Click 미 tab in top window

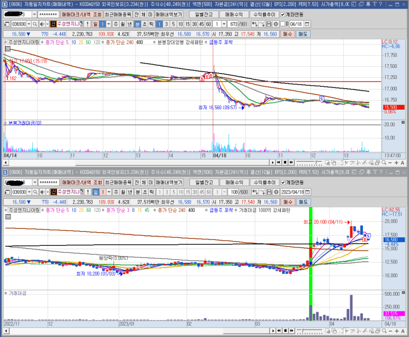pyautogui.click(x=150, y=15)
